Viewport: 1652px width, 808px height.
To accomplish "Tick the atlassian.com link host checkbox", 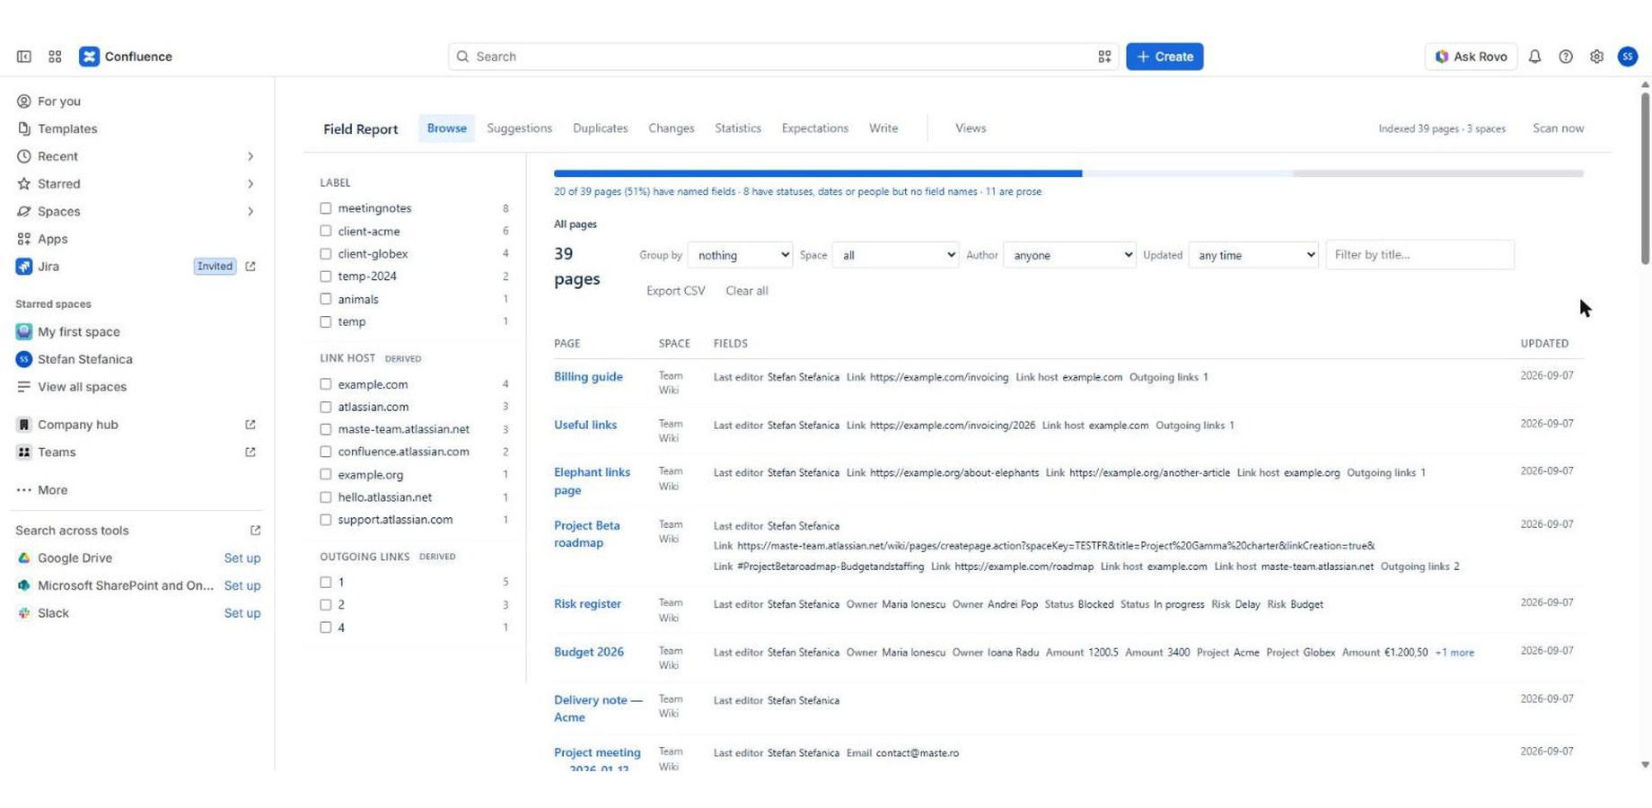I will (x=326, y=407).
